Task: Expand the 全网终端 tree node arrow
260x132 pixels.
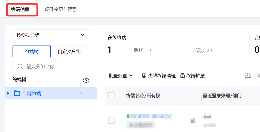Action: pos(8,93)
